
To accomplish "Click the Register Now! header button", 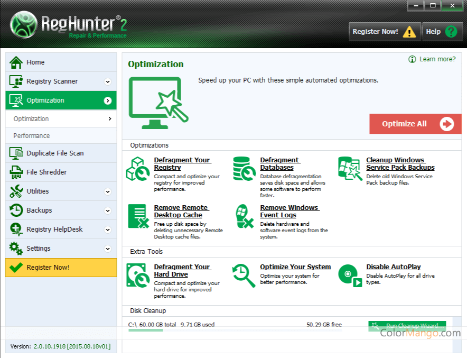I will pyautogui.click(x=385, y=32).
